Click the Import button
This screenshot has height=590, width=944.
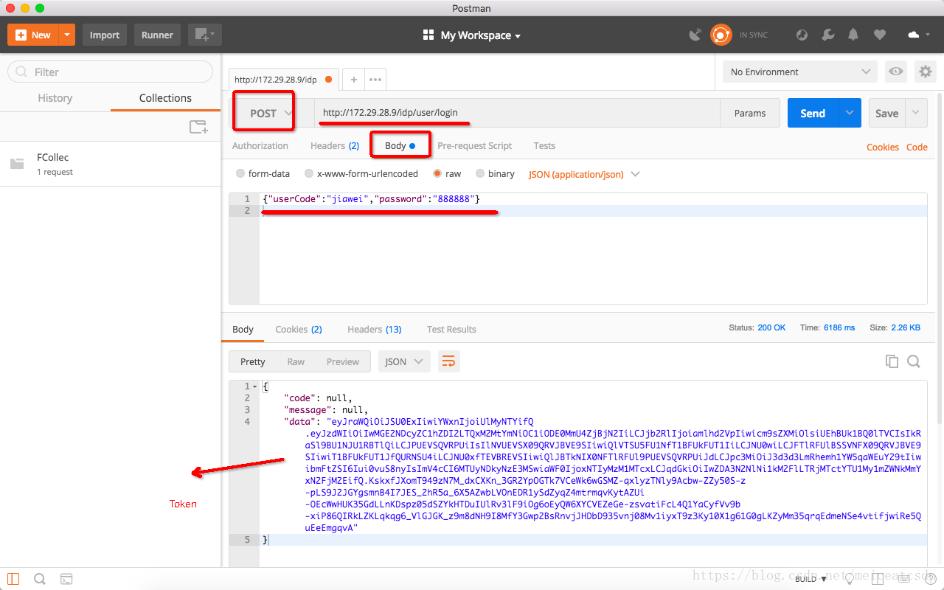point(105,35)
